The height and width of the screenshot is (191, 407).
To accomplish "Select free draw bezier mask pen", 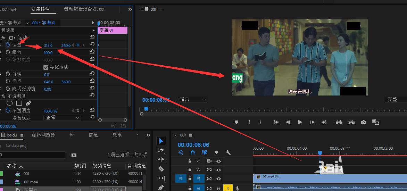I will tap(28, 103).
